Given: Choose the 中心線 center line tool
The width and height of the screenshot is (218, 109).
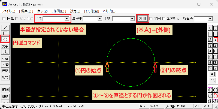Looking at the screenshot, I should 5,65.
